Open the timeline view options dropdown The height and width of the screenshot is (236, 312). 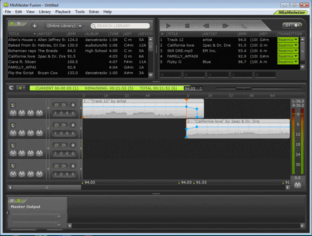pos(21,88)
